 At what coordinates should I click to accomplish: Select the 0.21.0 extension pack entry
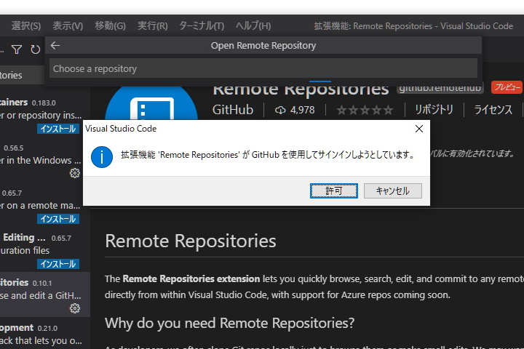[x=45, y=333]
